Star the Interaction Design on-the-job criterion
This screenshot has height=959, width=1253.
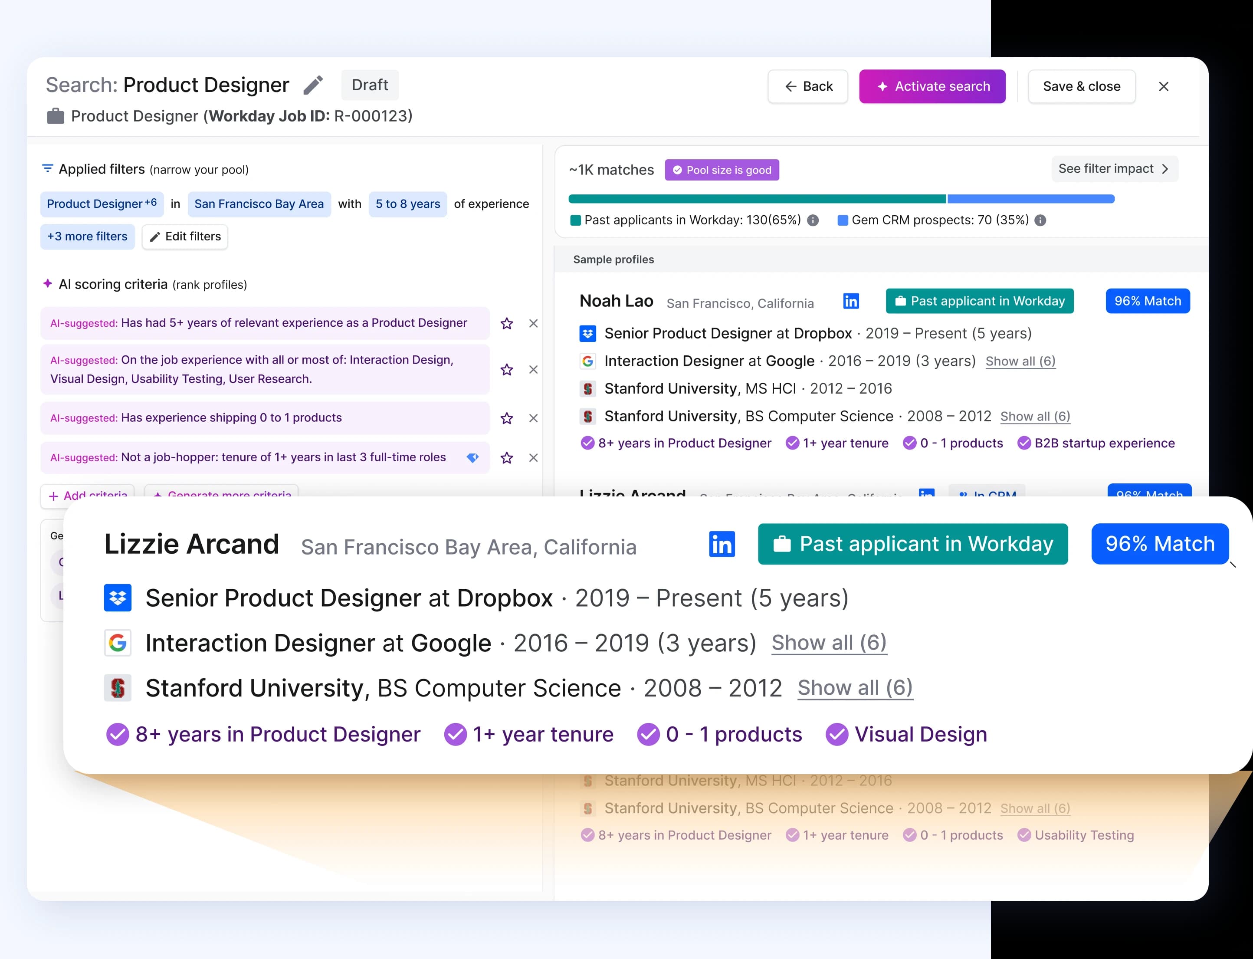point(507,370)
